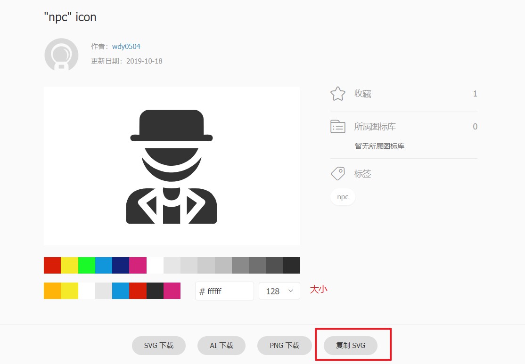
Task: Click the author avatar image
Action: [x=61, y=55]
